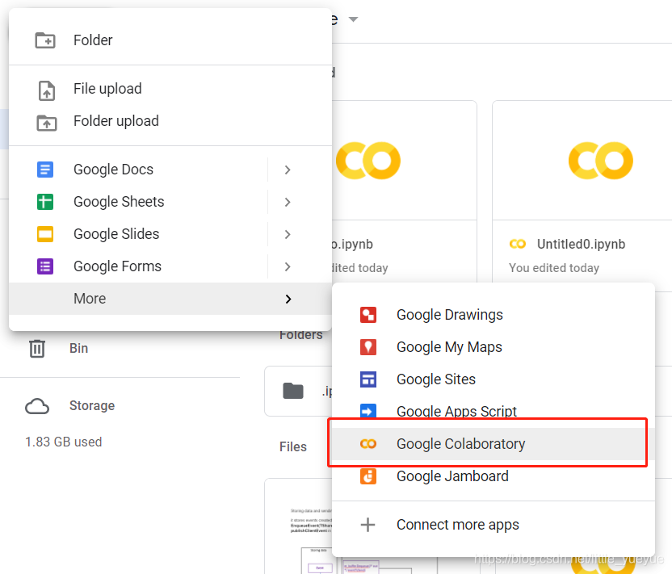The image size is (672, 574).
Task: Click the Google Docs icon
Action: pyautogui.click(x=45, y=170)
